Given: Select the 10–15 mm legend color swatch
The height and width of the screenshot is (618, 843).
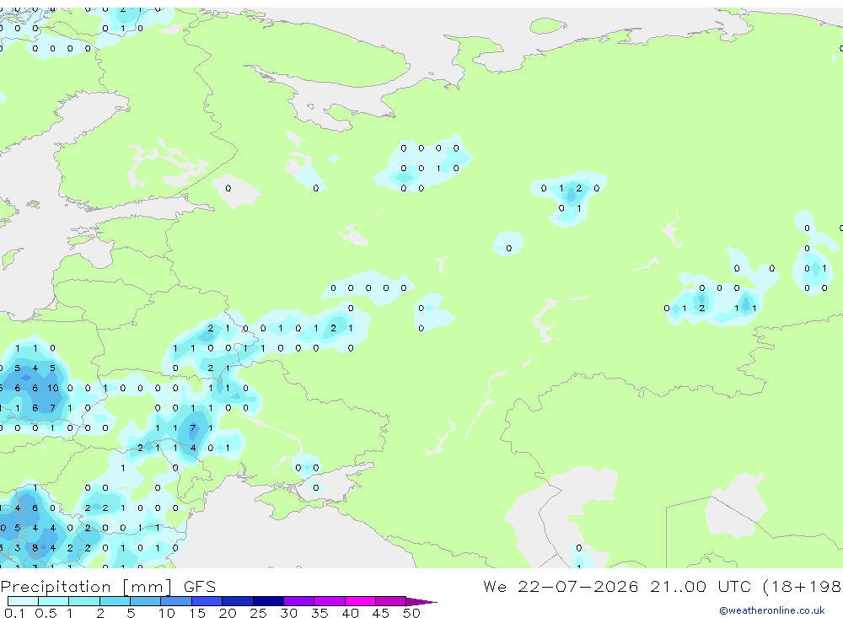Looking at the screenshot, I should [176, 601].
